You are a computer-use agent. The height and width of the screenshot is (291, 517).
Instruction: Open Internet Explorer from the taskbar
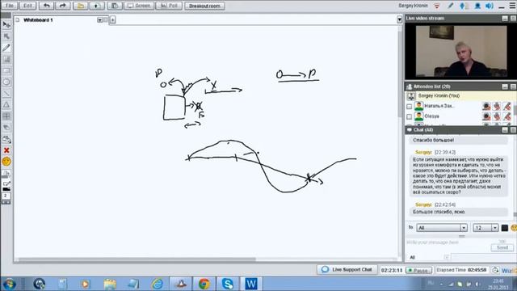(158, 284)
